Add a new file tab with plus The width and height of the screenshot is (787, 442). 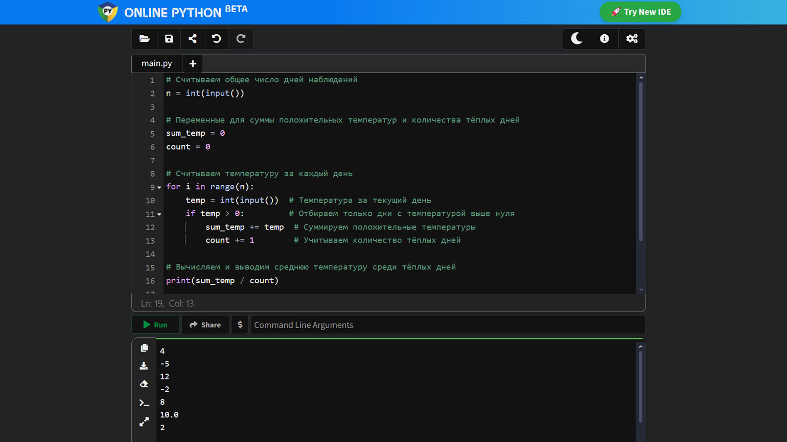tap(193, 64)
